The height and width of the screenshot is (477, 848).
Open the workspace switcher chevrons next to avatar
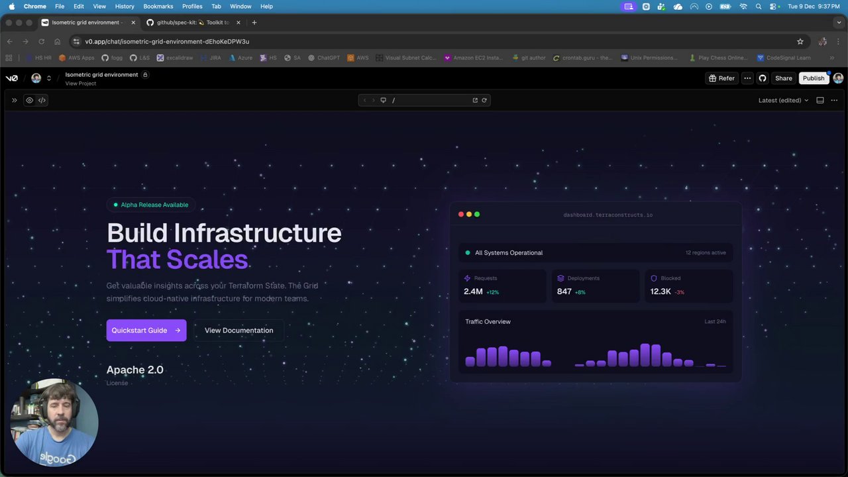48,78
